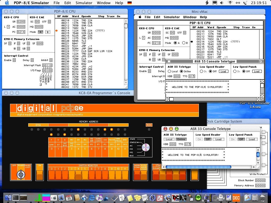Click the orange DEC icon in the Dock
The image size is (271, 203).
click(236, 198)
